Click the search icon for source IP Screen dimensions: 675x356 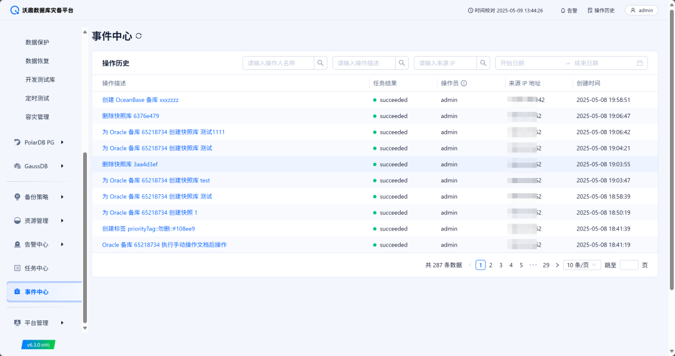pos(483,63)
